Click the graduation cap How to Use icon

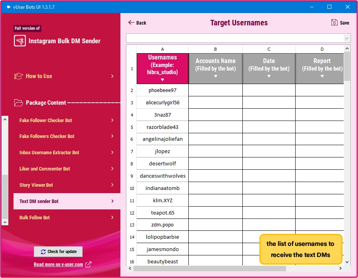pyautogui.click(x=19, y=76)
